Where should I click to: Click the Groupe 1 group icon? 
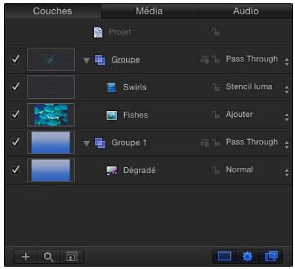click(x=100, y=143)
